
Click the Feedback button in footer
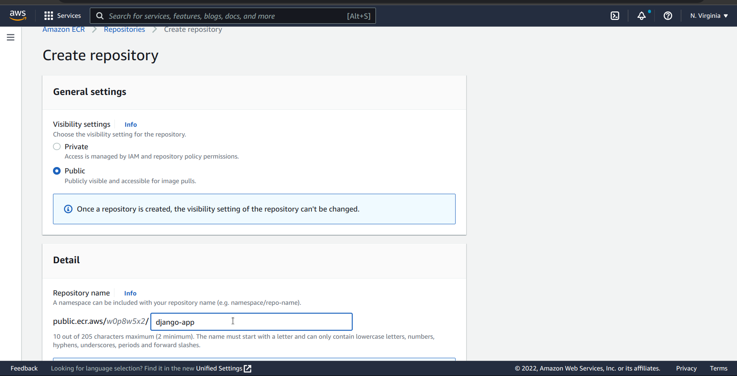click(24, 368)
